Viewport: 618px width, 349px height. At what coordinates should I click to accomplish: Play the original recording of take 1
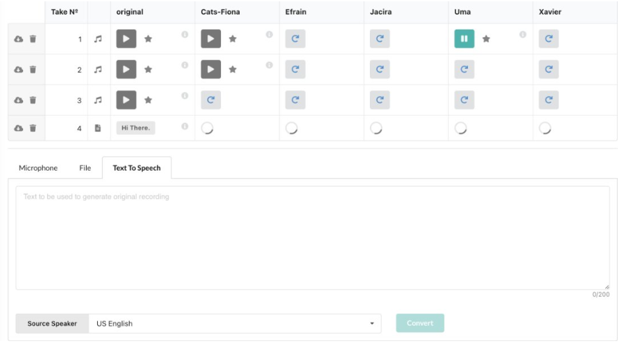126,39
